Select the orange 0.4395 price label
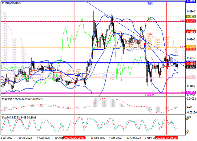Viewport: 197px width, 141px height. point(191,47)
